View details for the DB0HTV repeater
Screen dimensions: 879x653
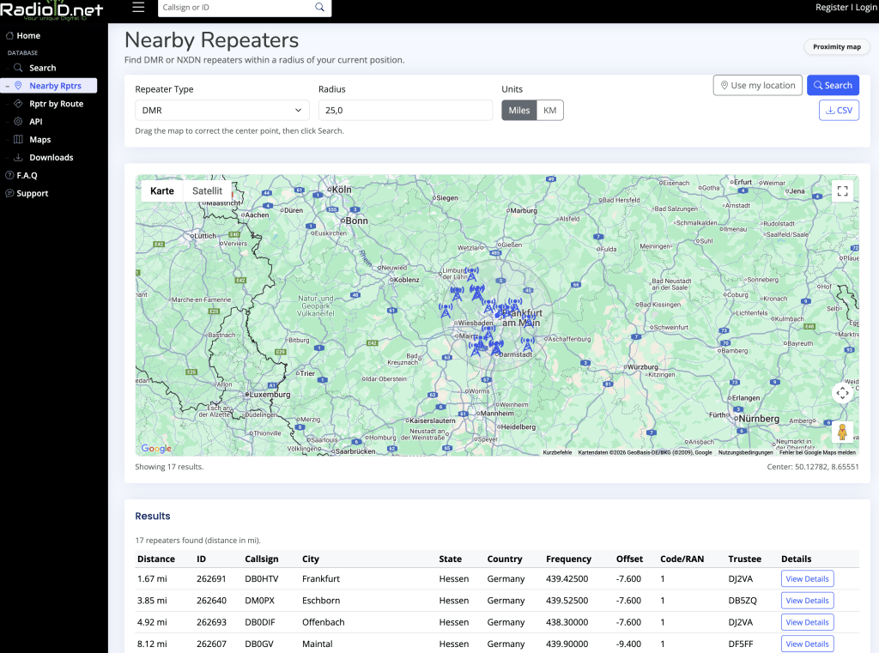point(807,579)
